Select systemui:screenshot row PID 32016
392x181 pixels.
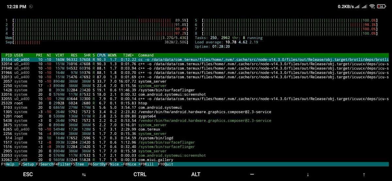click(x=195, y=94)
